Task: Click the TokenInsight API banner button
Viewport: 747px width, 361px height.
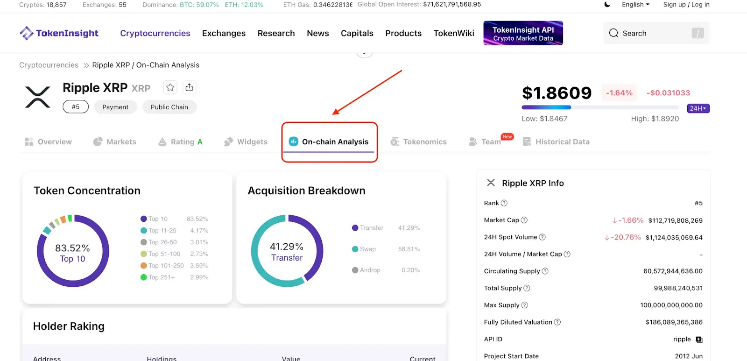Action: click(523, 33)
